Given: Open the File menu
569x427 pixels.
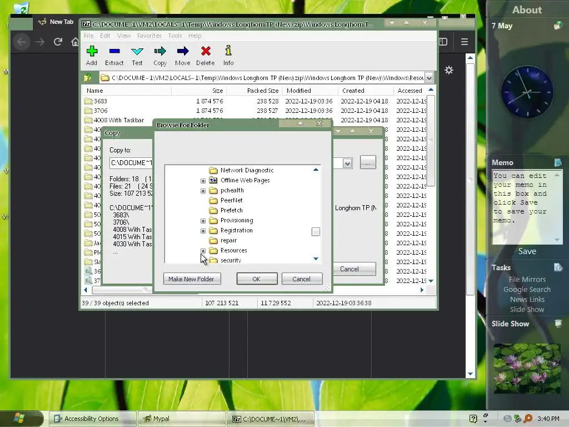Looking at the screenshot, I should click(88, 36).
